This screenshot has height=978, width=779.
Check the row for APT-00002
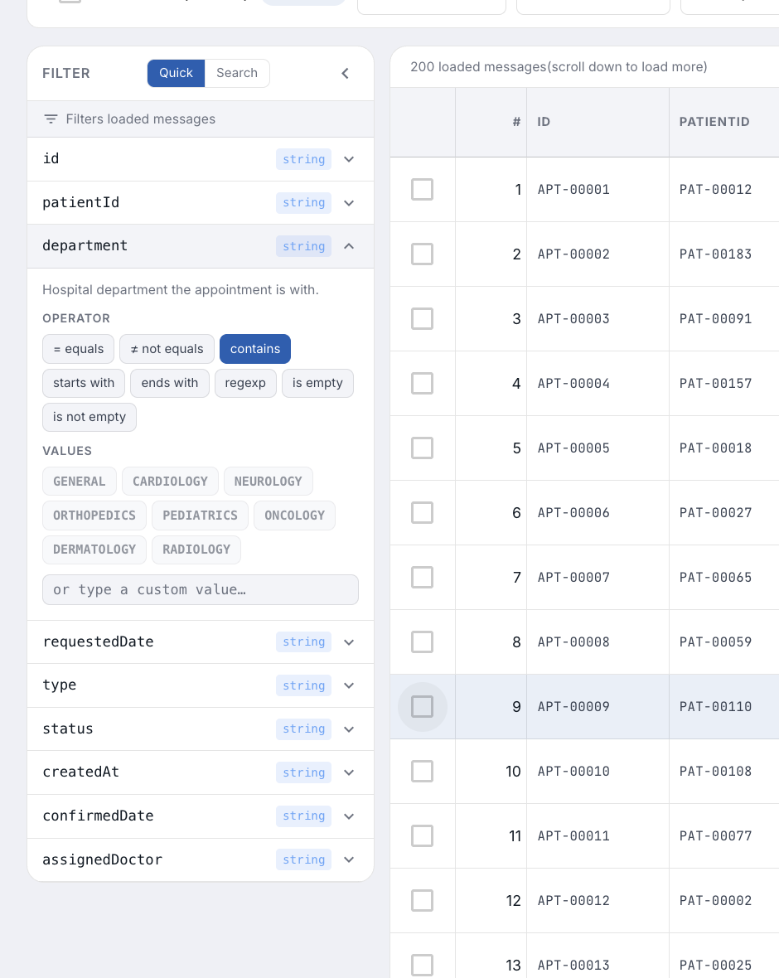(423, 254)
